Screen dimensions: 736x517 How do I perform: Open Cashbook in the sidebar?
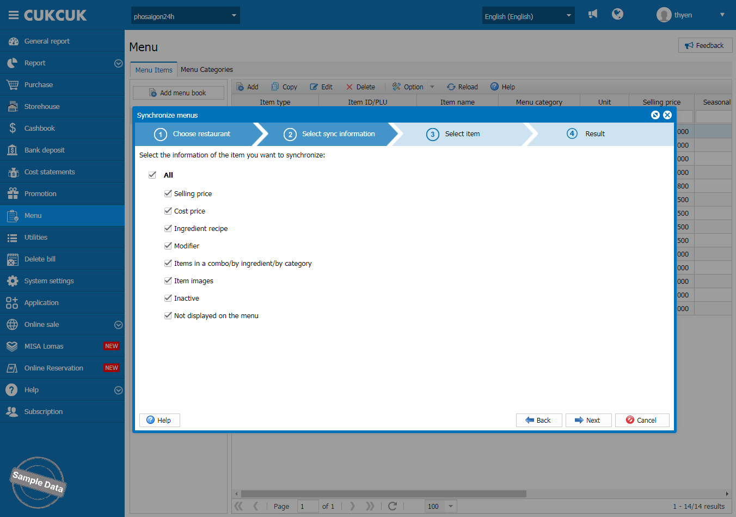click(x=39, y=129)
